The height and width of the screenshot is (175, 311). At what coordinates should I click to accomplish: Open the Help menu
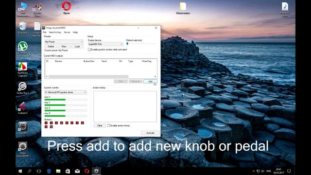75,33
